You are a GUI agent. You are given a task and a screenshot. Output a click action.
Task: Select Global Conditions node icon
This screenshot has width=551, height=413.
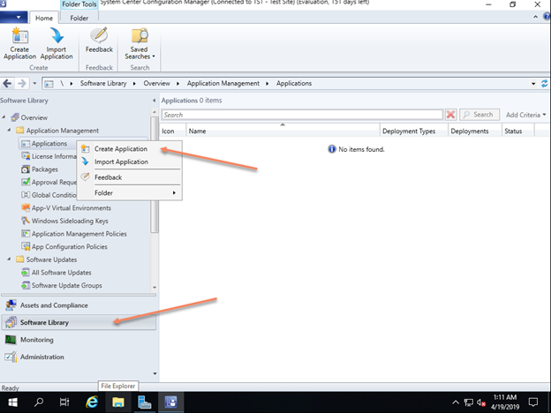[x=26, y=195]
